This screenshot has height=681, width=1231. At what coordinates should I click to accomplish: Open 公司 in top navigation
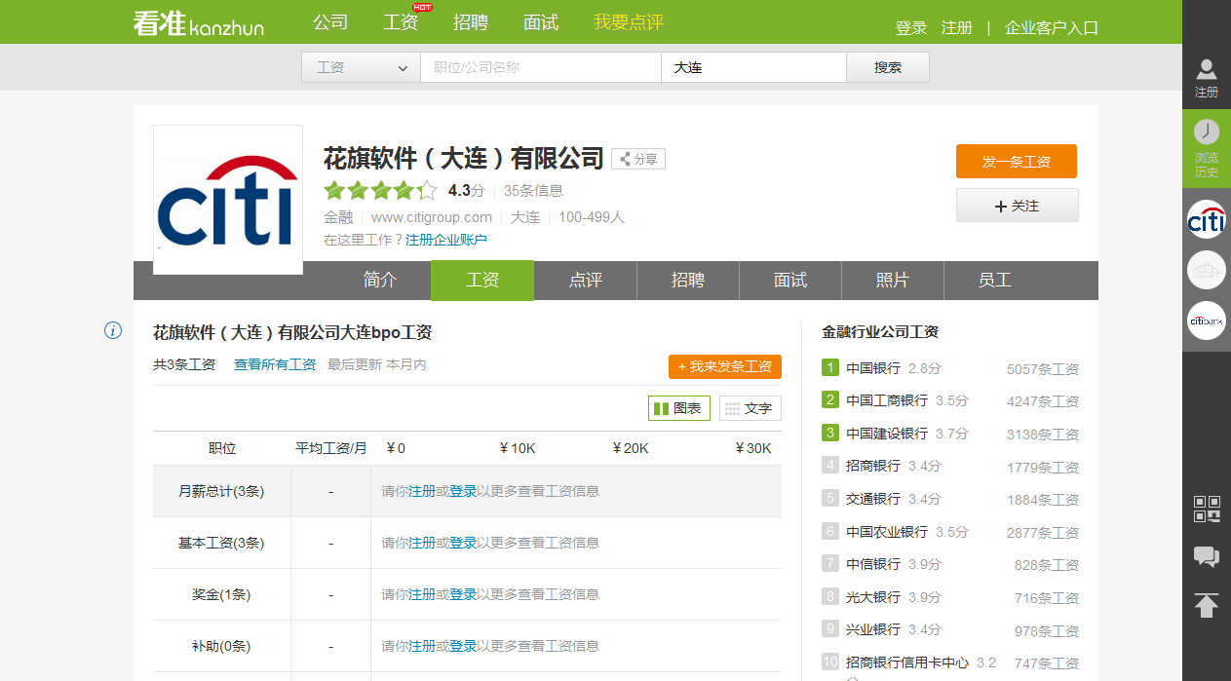tap(330, 22)
